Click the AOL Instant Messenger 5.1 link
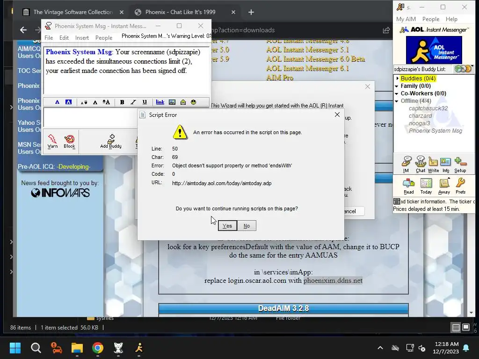This screenshot has width=479, height=359. point(307,50)
